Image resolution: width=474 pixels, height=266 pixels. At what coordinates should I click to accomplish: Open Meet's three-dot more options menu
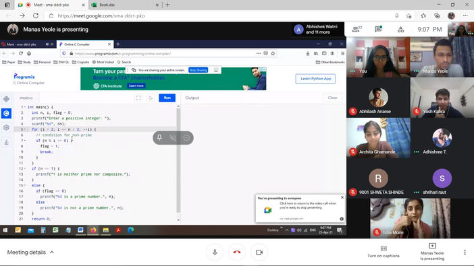coord(465,252)
